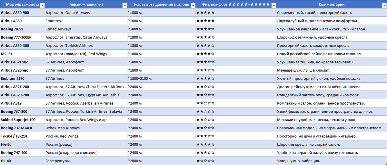Click 'Аэрофлот, Emirates, Qatar Airways' cell

(x=86, y=37)
